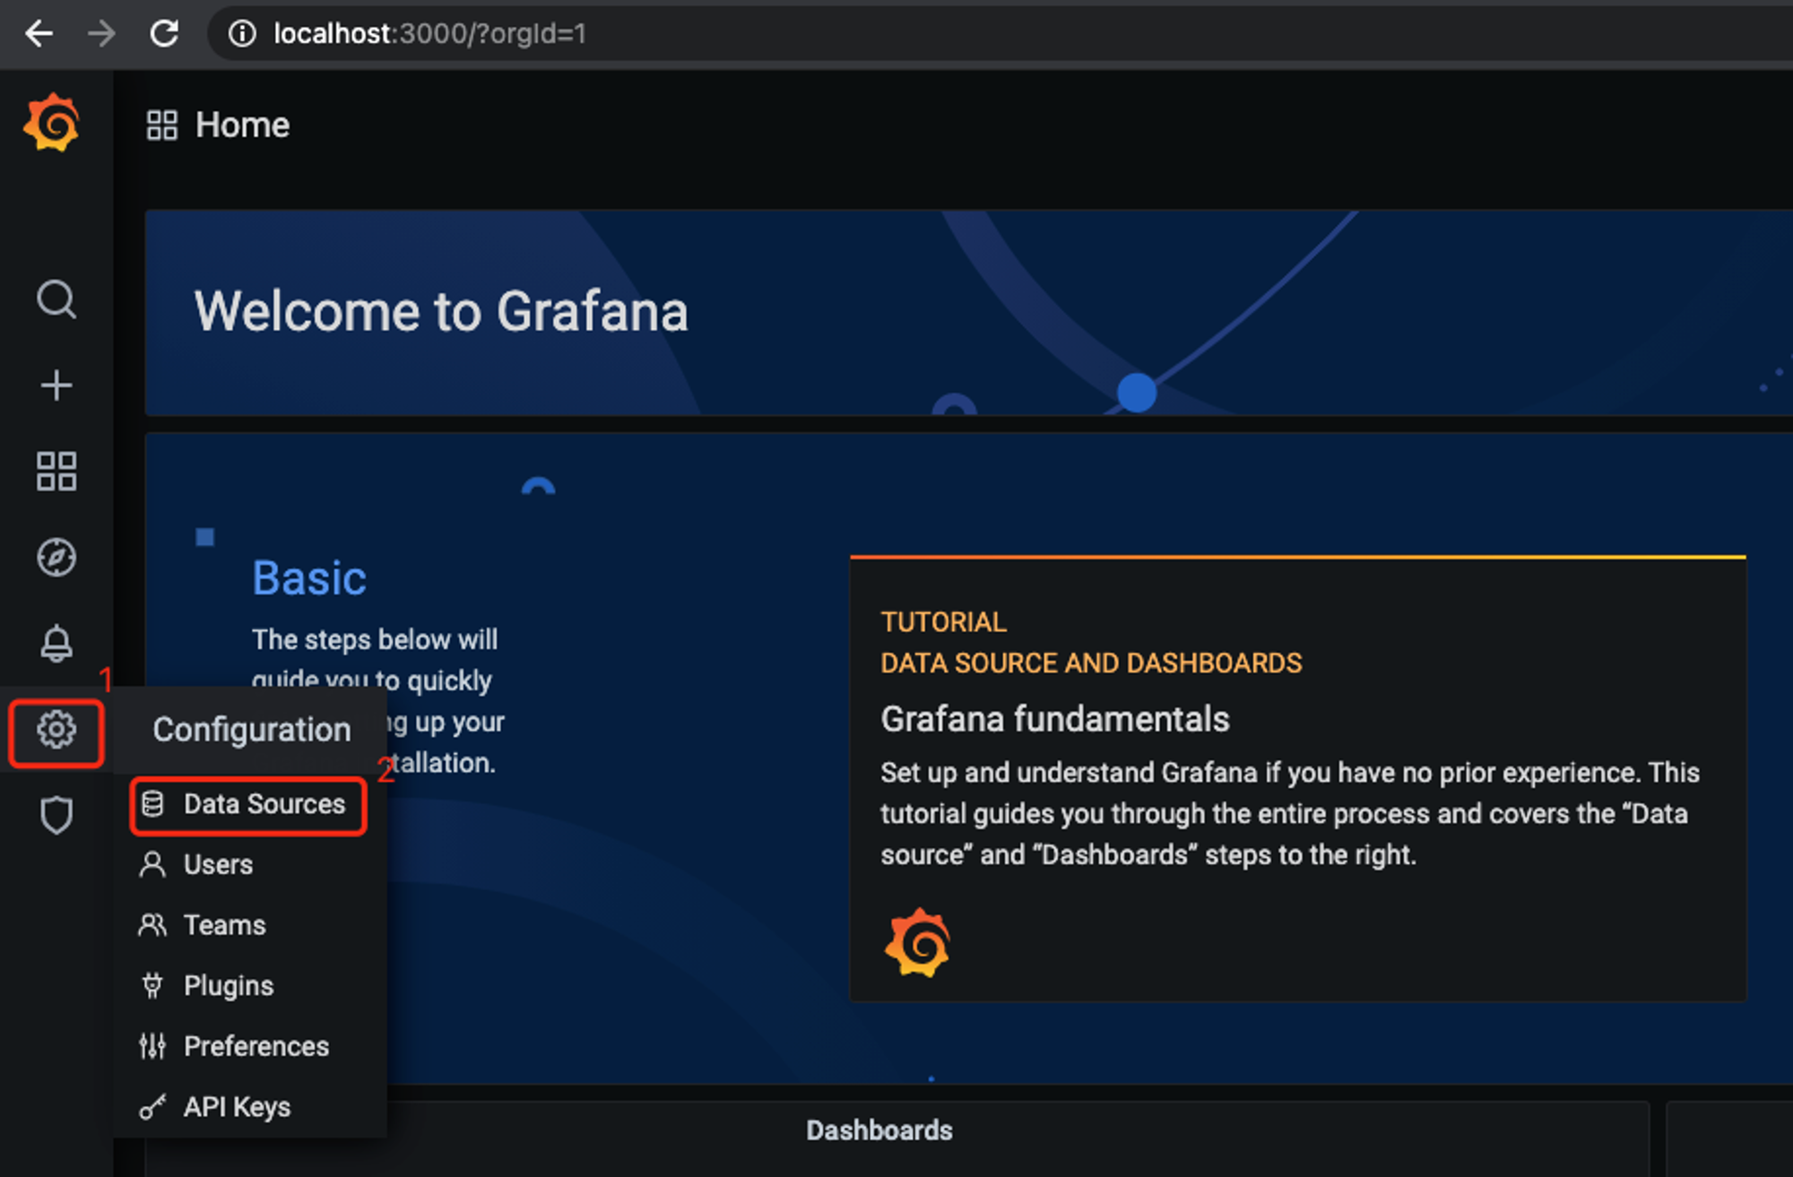
Task: Open Plugins from Configuration menu
Action: [x=250, y=986]
